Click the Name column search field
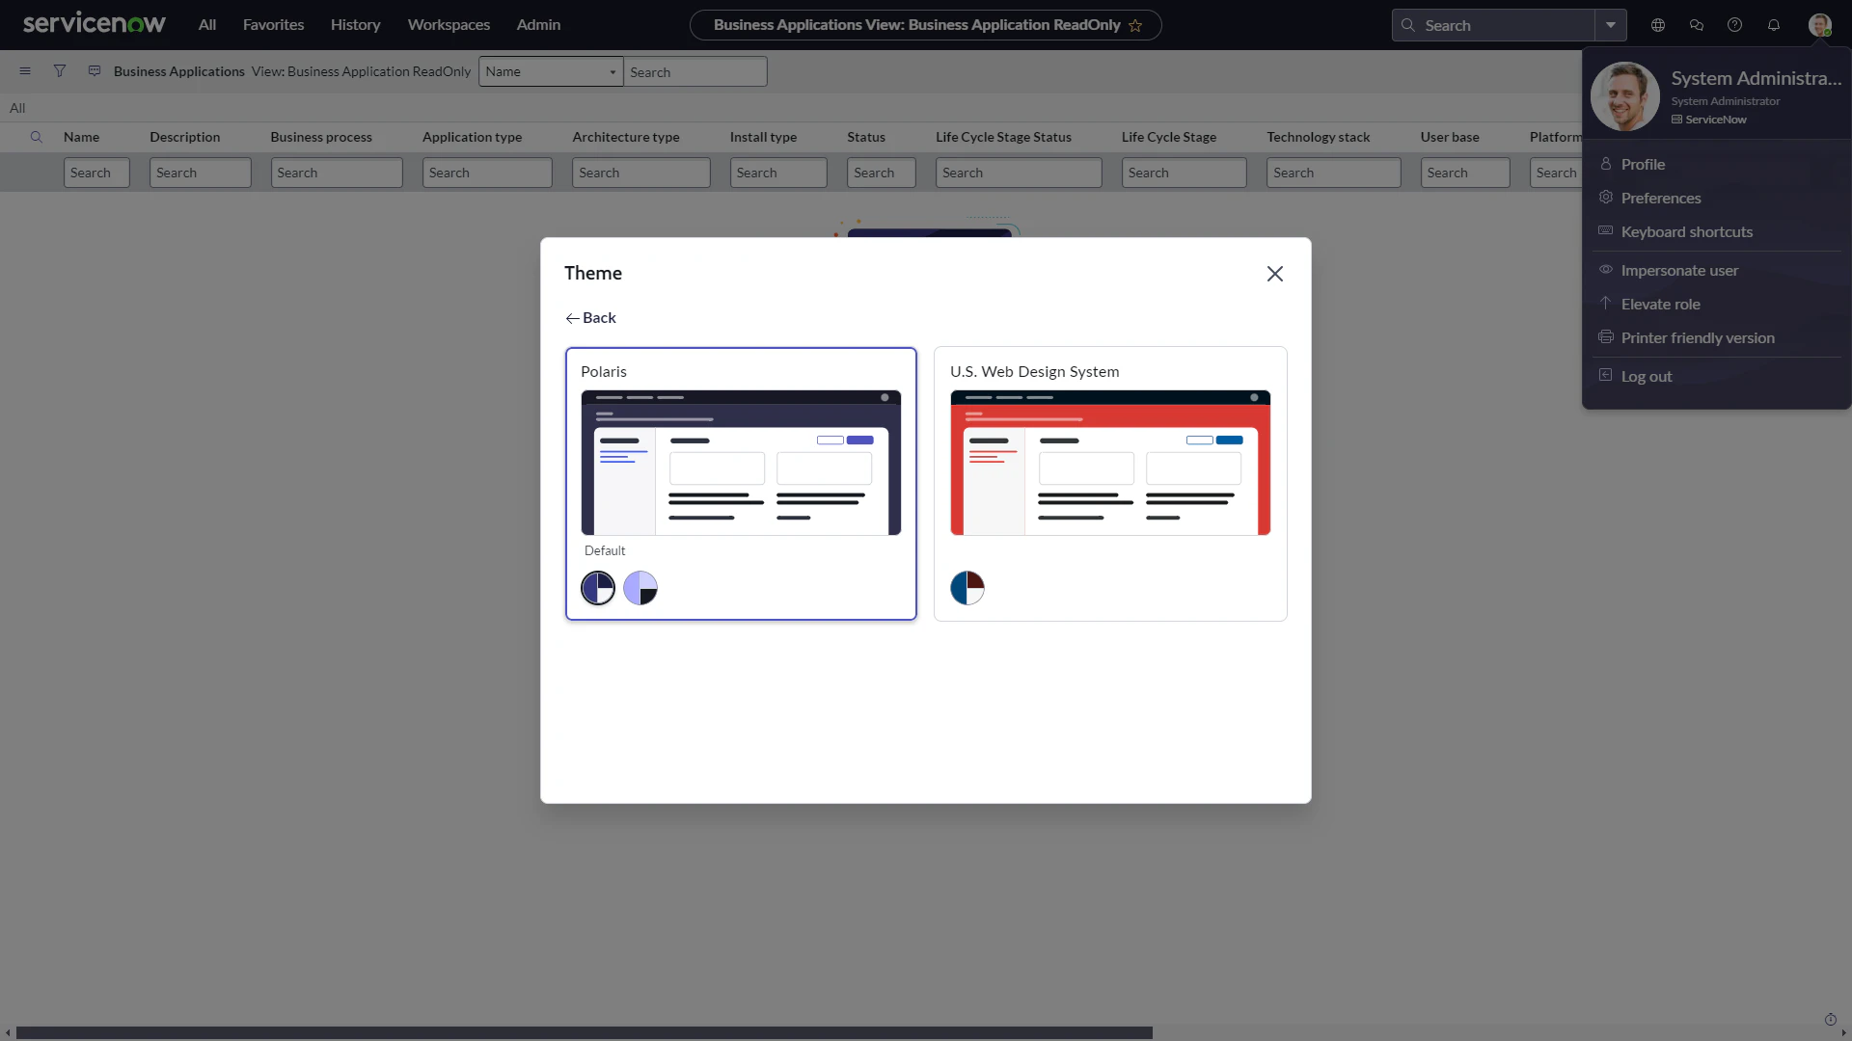Viewport: 1852px width, 1041px height. click(x=96, y=173)
